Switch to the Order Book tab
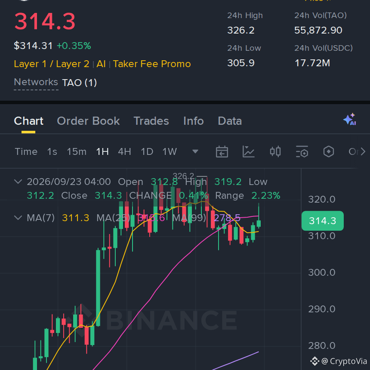This screenshot has width=370, height=370. [x=88, y=121]
